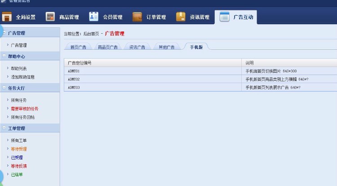This screenshot has height=186, width=337.
Task: Open 订单管理 menu label
Action: 156,17
